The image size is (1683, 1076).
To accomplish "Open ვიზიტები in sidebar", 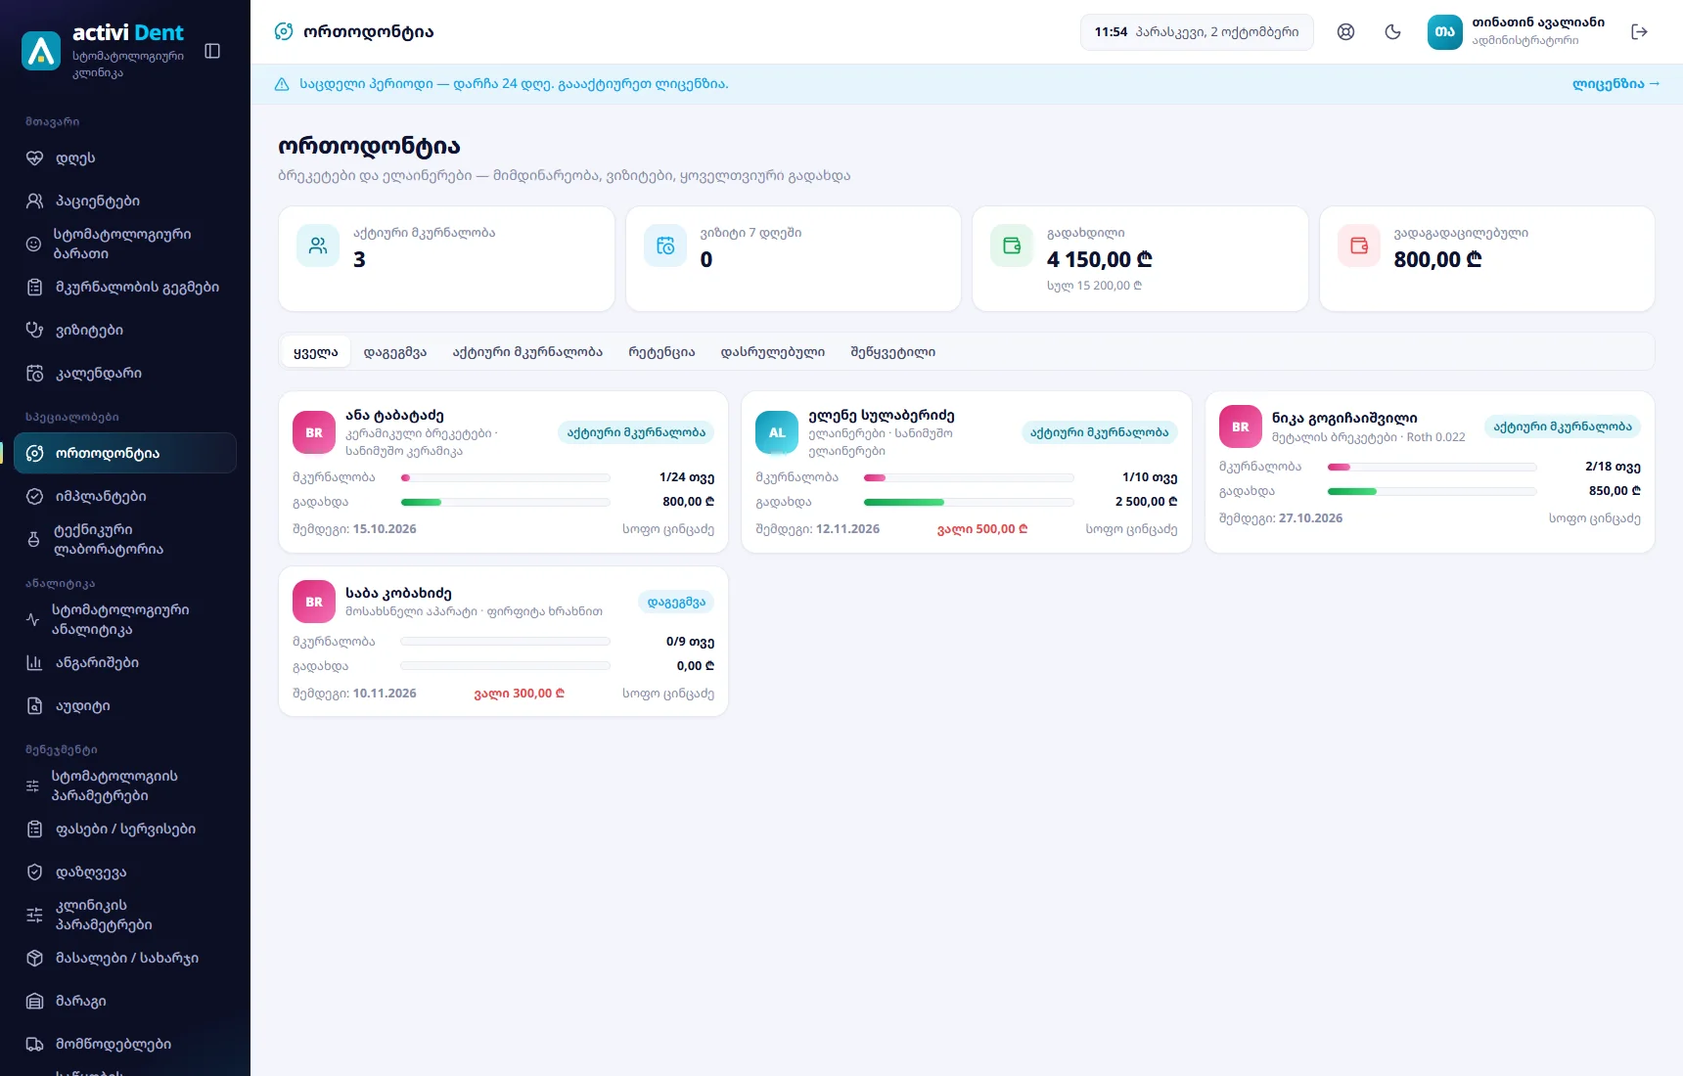I will click(x=125, y=330).
